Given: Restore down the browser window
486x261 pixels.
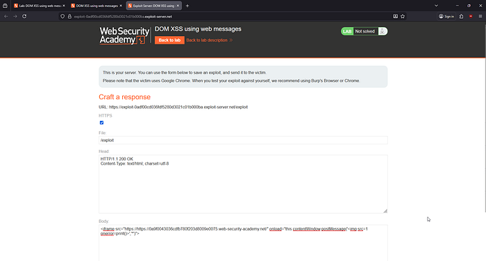Looking at the screenshot, I should pyautogui.click(x=469, y=6).
